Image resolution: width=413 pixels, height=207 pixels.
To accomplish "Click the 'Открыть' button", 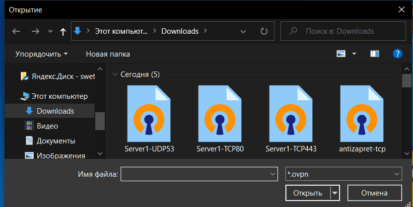I will (308, 193).
